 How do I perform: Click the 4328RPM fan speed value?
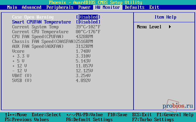point(85,37)
